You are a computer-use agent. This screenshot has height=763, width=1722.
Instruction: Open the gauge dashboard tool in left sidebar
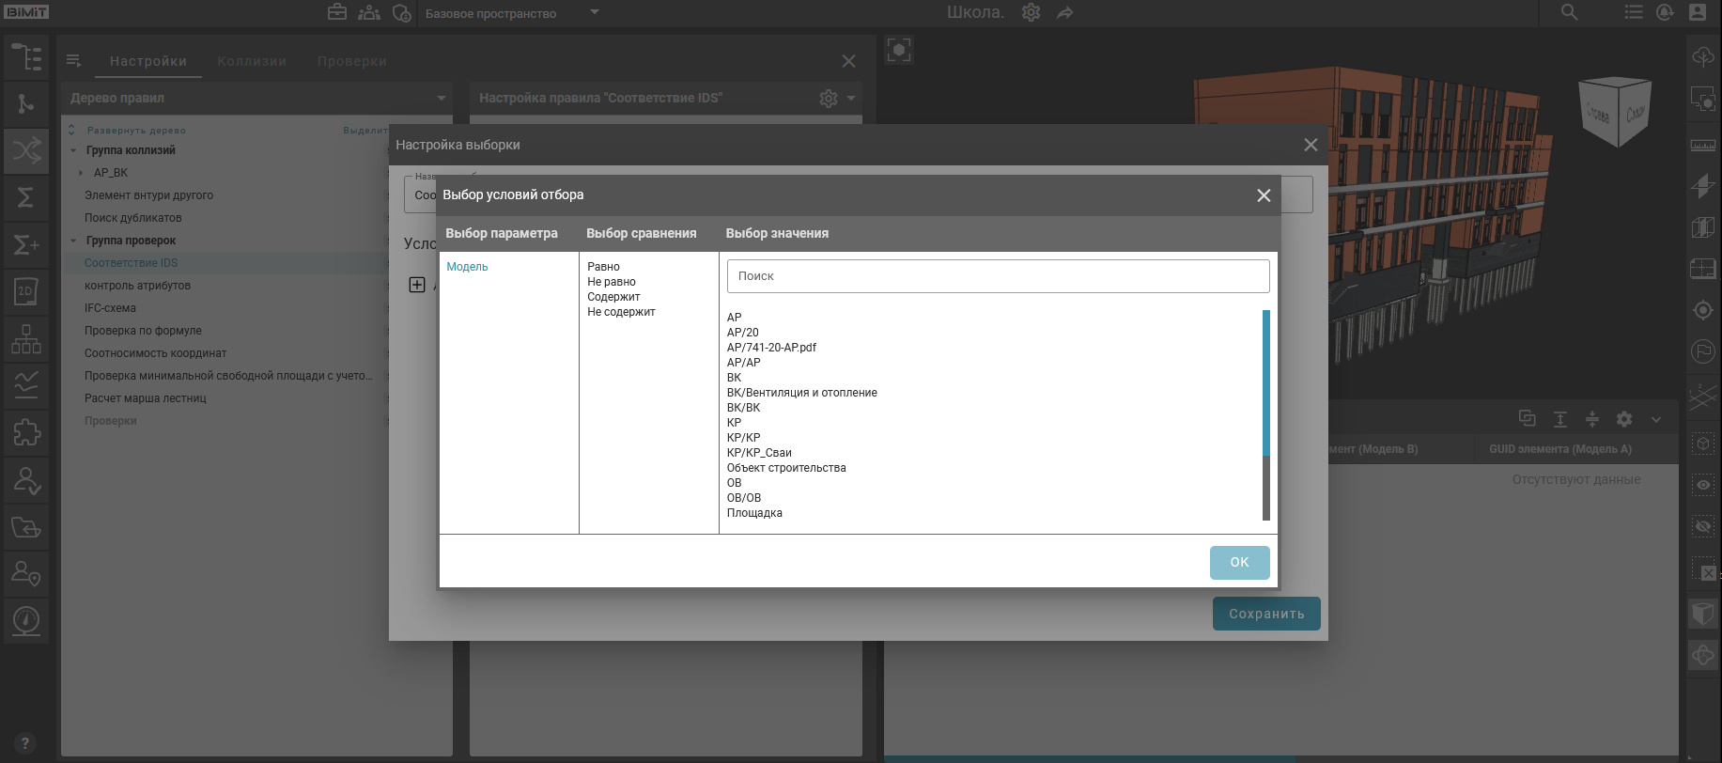click(26, 621)
